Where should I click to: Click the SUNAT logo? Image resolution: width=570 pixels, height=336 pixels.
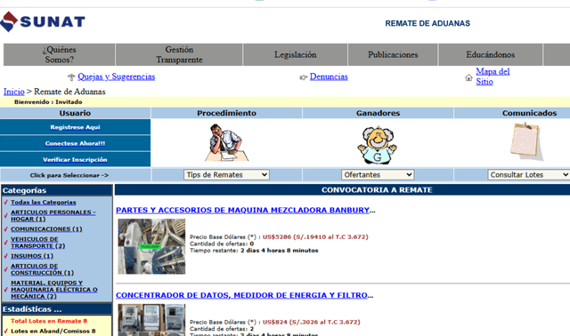pos(43,21)
